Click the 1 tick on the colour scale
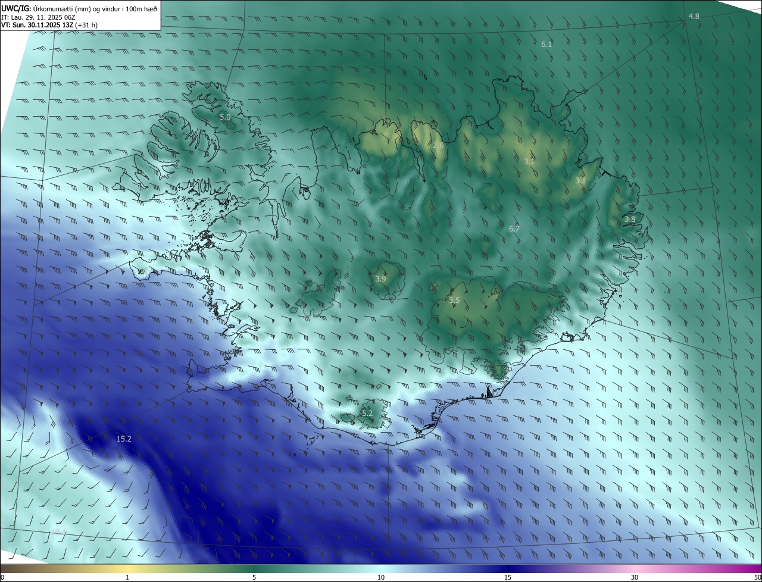The image size is (762, 582). click(x=128, y=577)
